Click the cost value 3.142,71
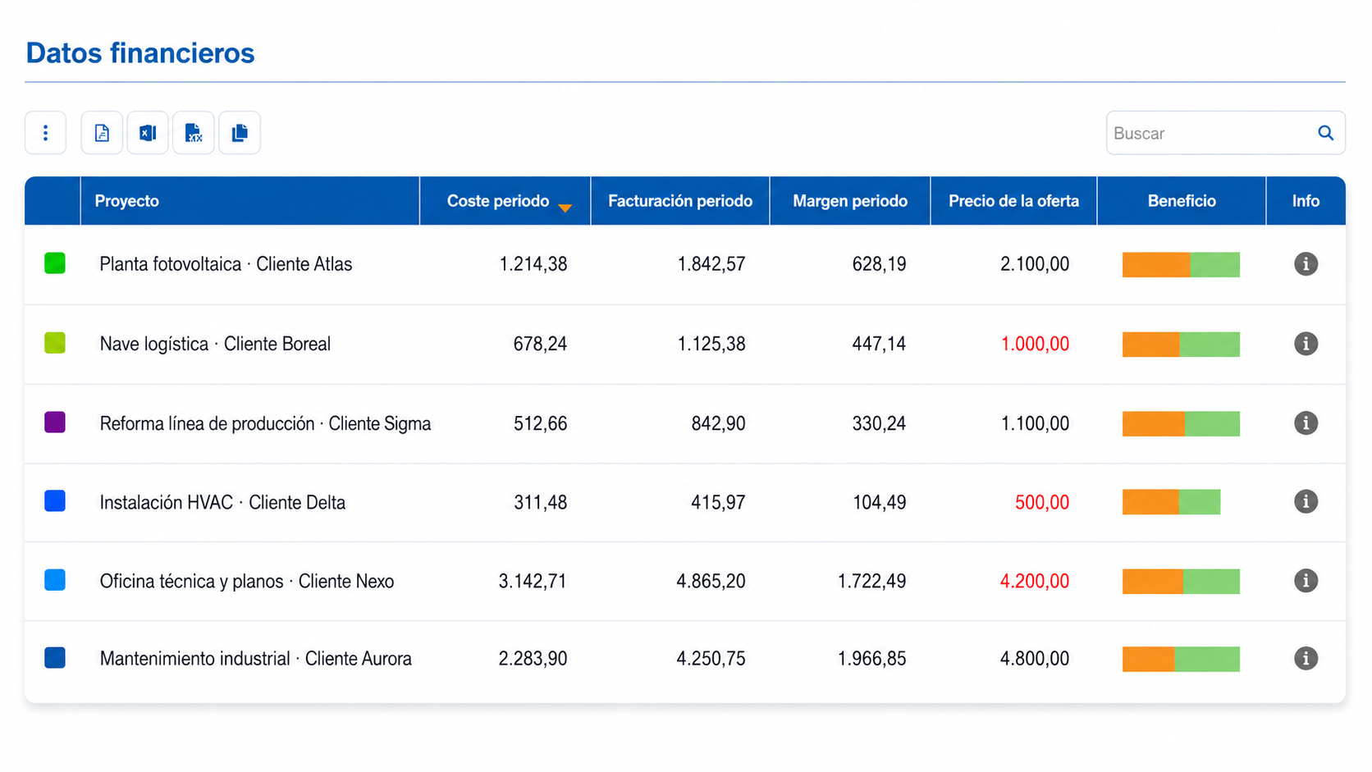This screenshot has width=1372, height=772. point(533,581)
